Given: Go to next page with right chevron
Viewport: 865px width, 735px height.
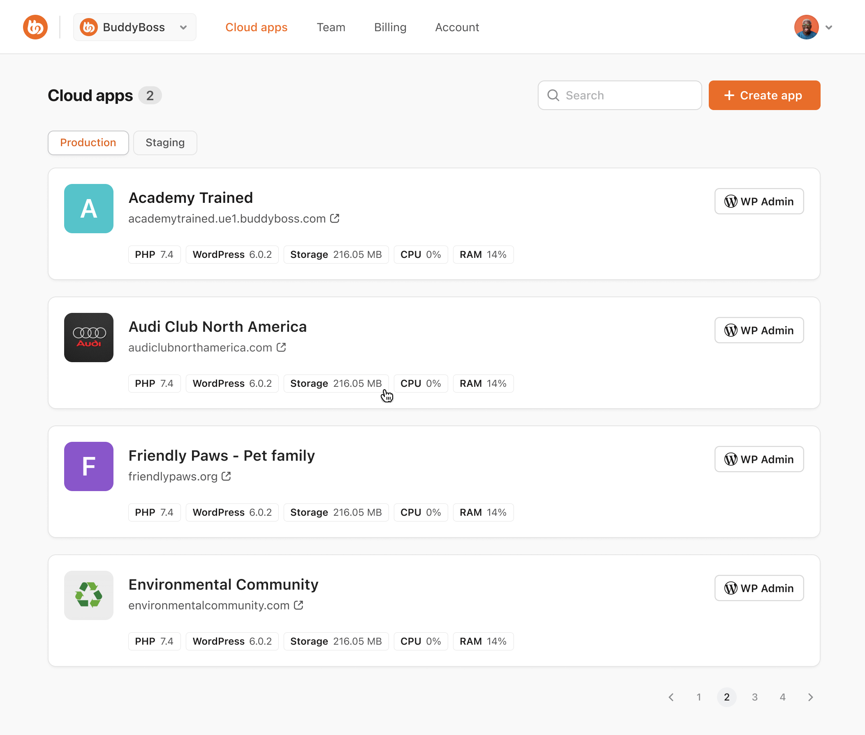Looking at the screenshot, I should coord(810,697).
